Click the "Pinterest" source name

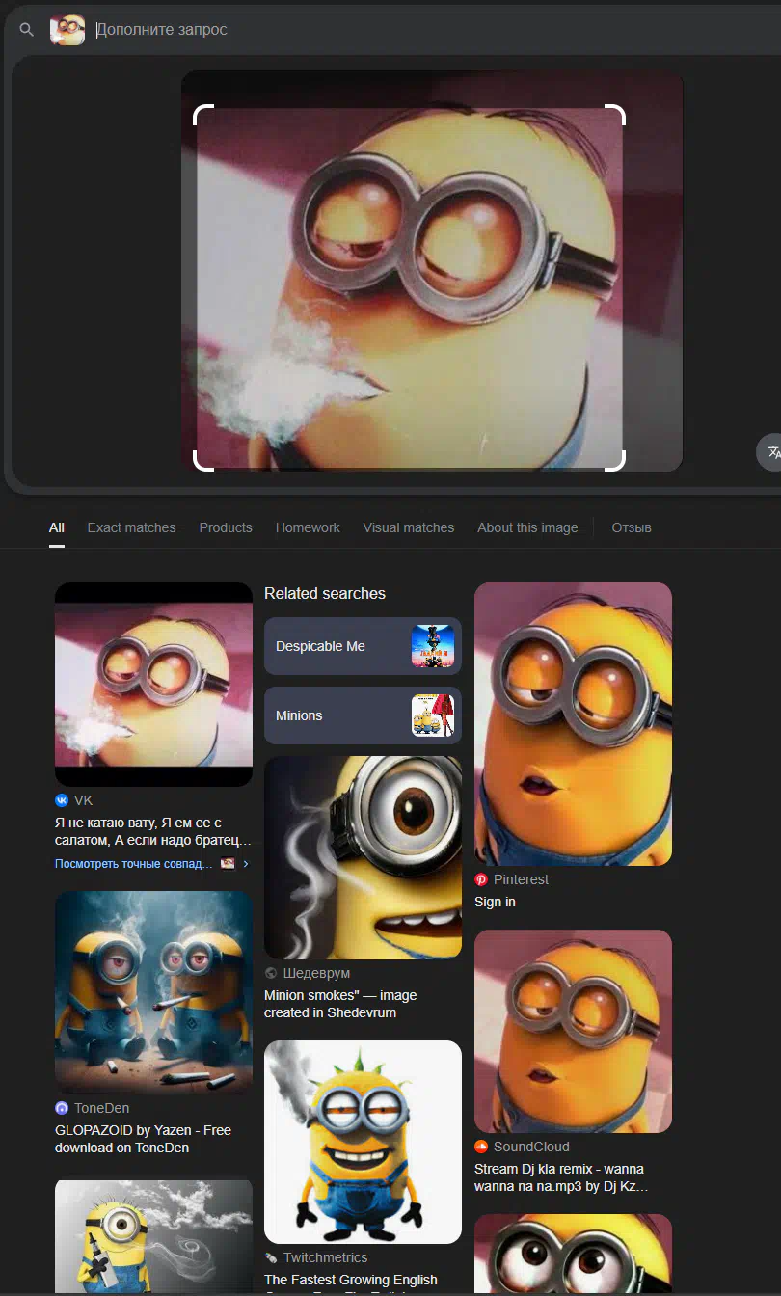point(521,879)
